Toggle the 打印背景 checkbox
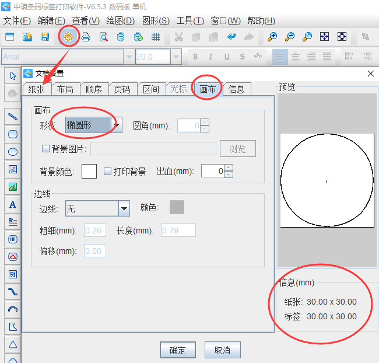 (107, 172)
